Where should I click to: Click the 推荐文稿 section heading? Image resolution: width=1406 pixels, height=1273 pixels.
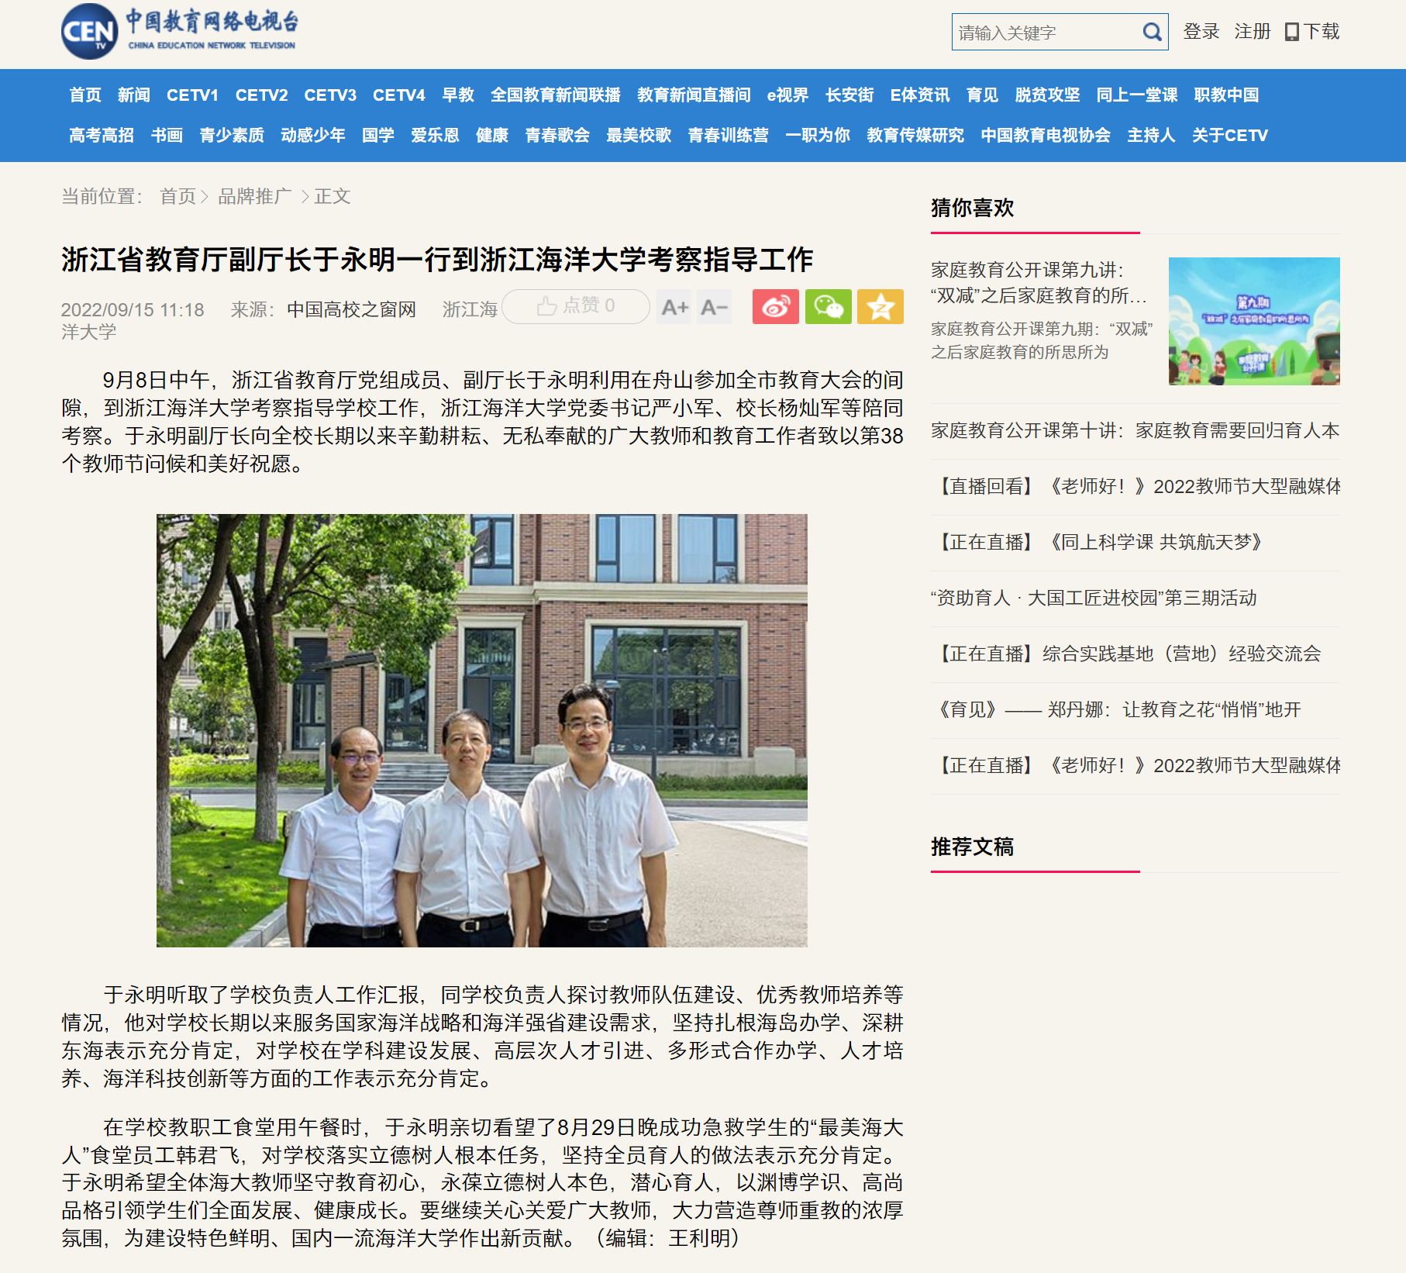pyautogui.click(x=973, y=847)
